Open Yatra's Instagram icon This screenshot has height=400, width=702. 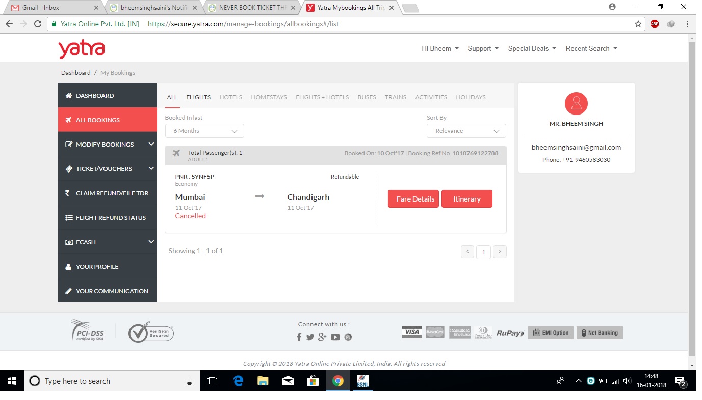348,337
